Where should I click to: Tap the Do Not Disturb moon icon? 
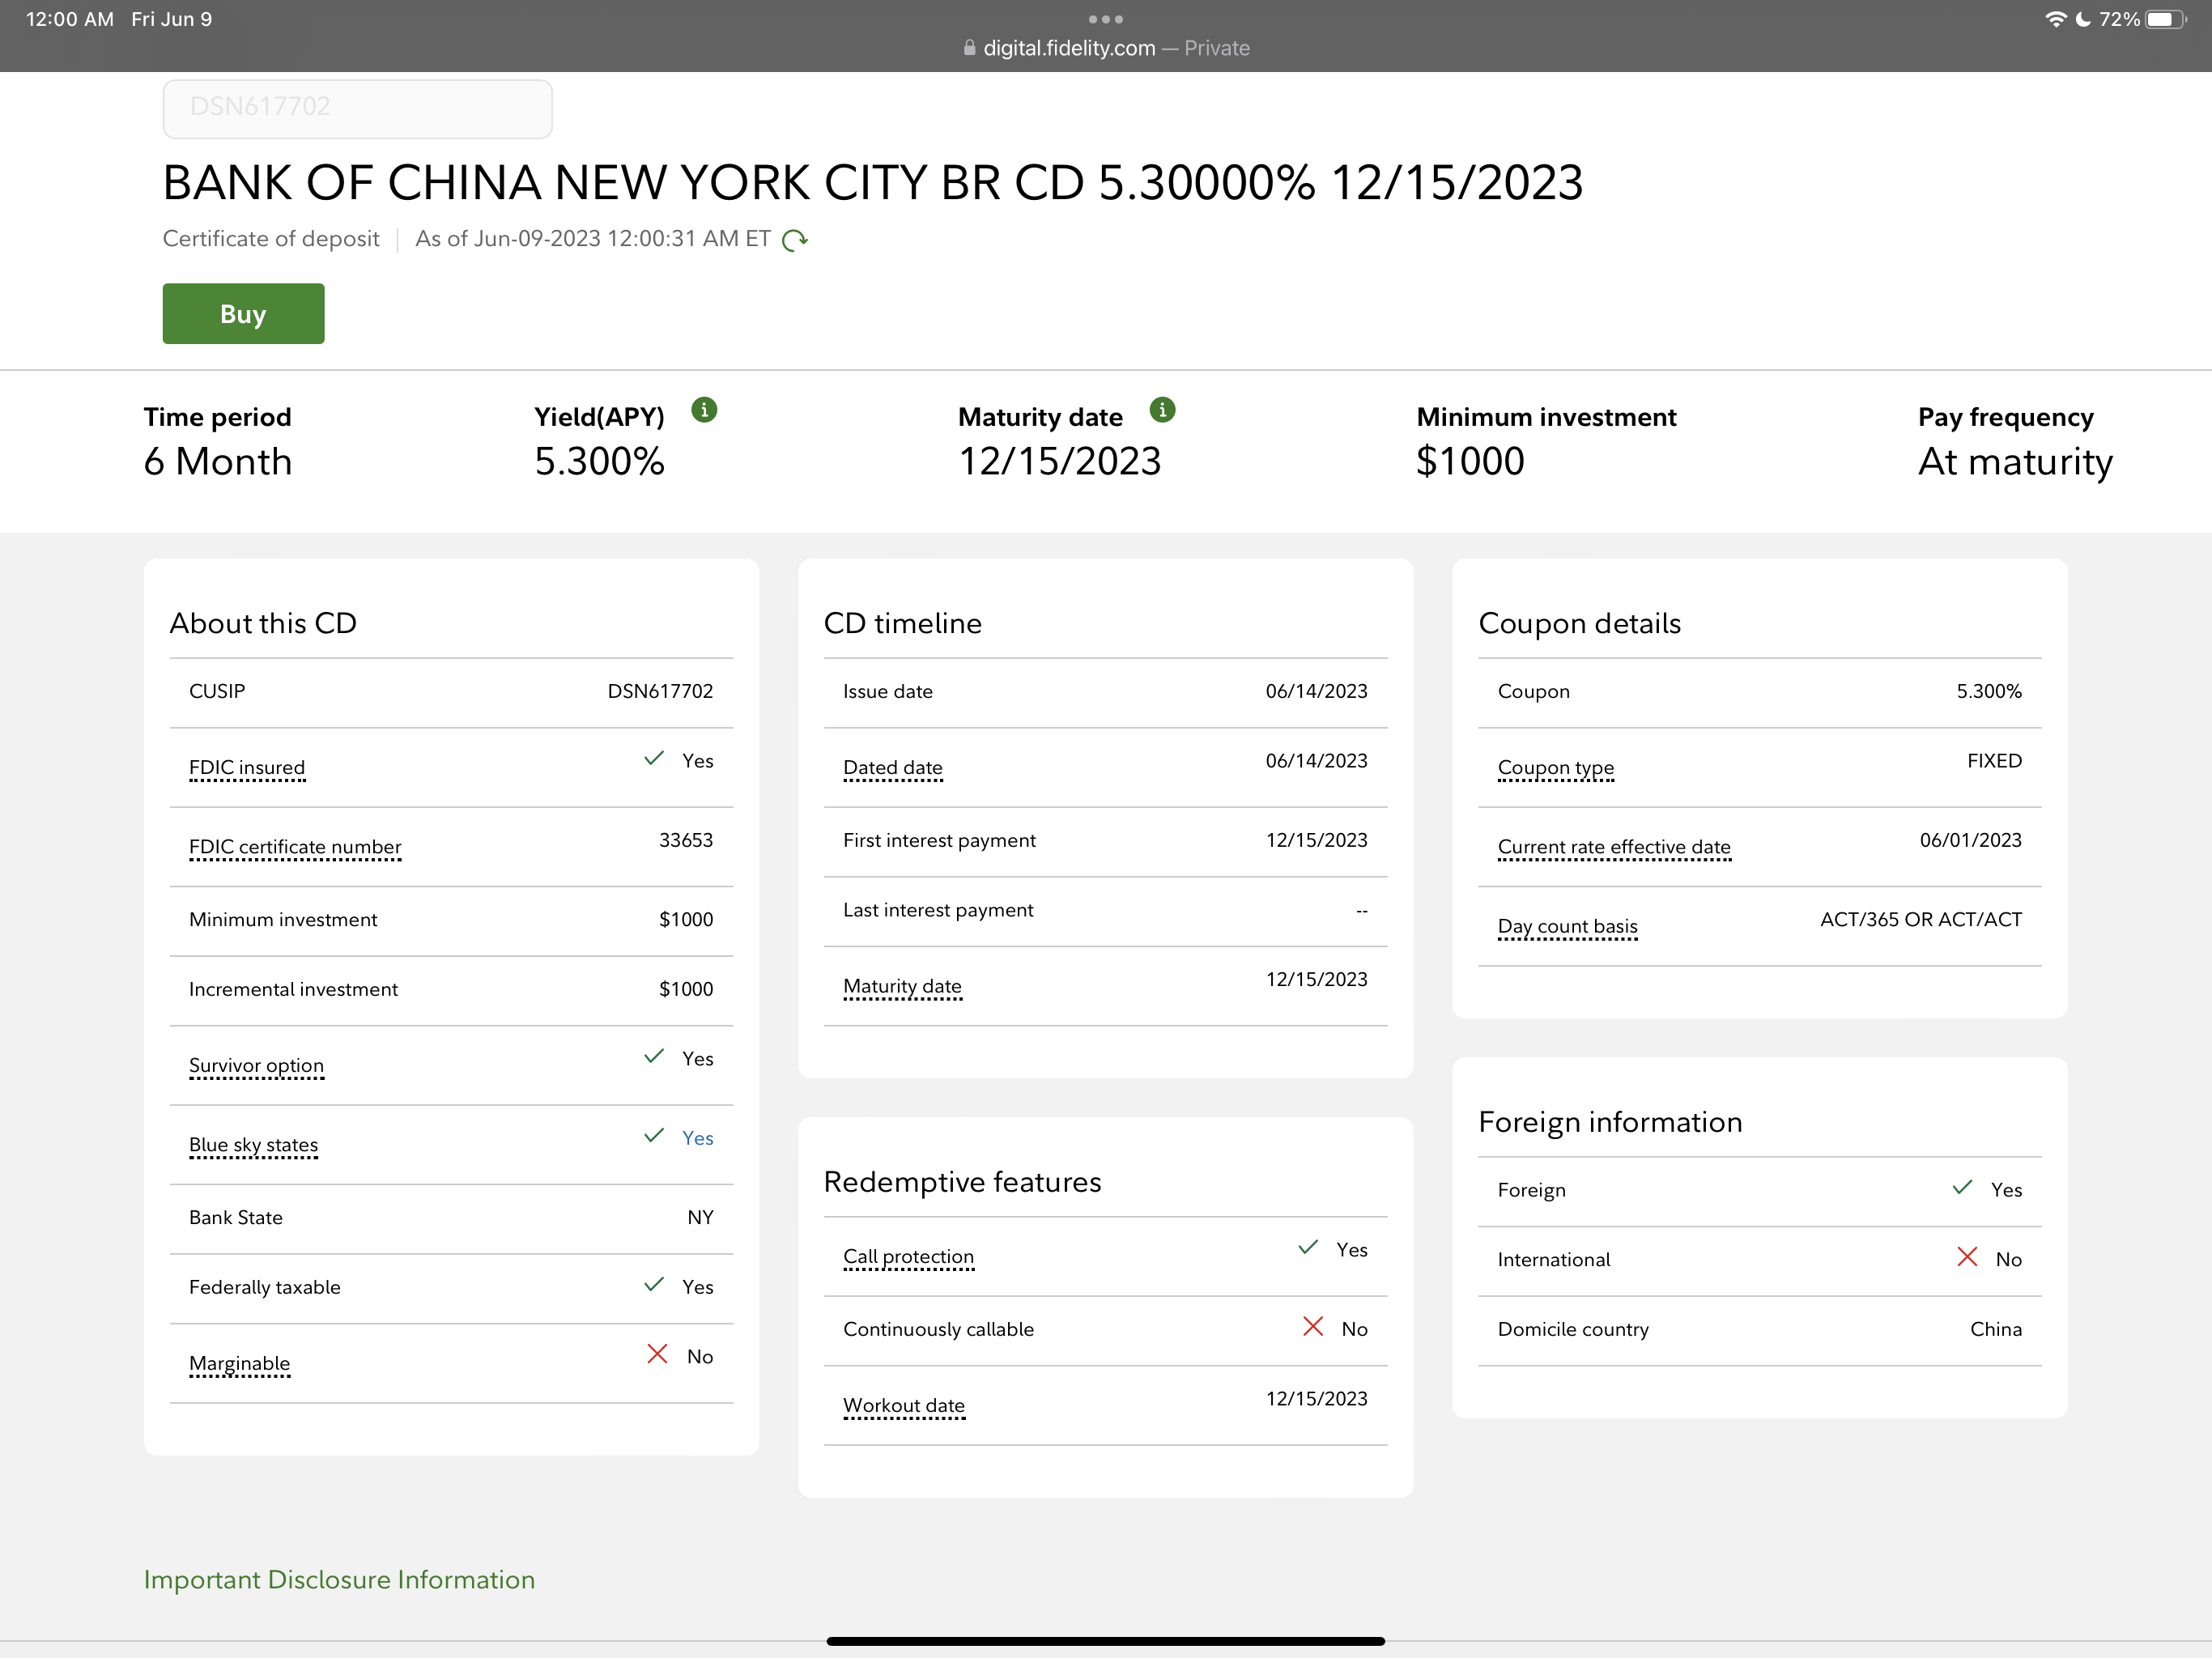tap(2083, 19)
